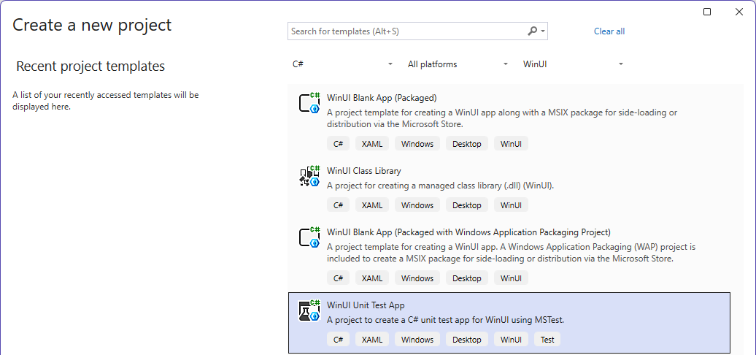Click the WinUI Blank App (Packaged) template icon

pyautogui.click(x=309, y=103)
